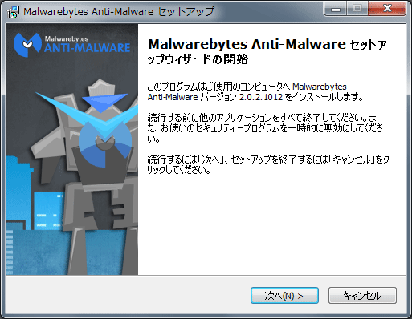
Task: Click the 次へ(N) > button
Action: click(x=284, y=295)
